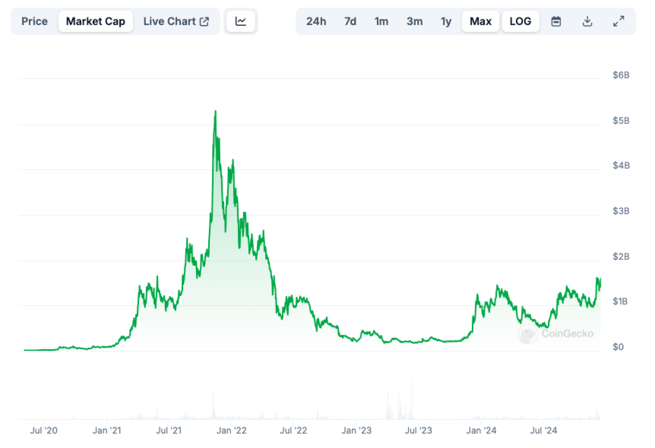Toggle the LOG scale button
Image resolution: width=655 pixels, height=448 pixels.
click(520, 21)
